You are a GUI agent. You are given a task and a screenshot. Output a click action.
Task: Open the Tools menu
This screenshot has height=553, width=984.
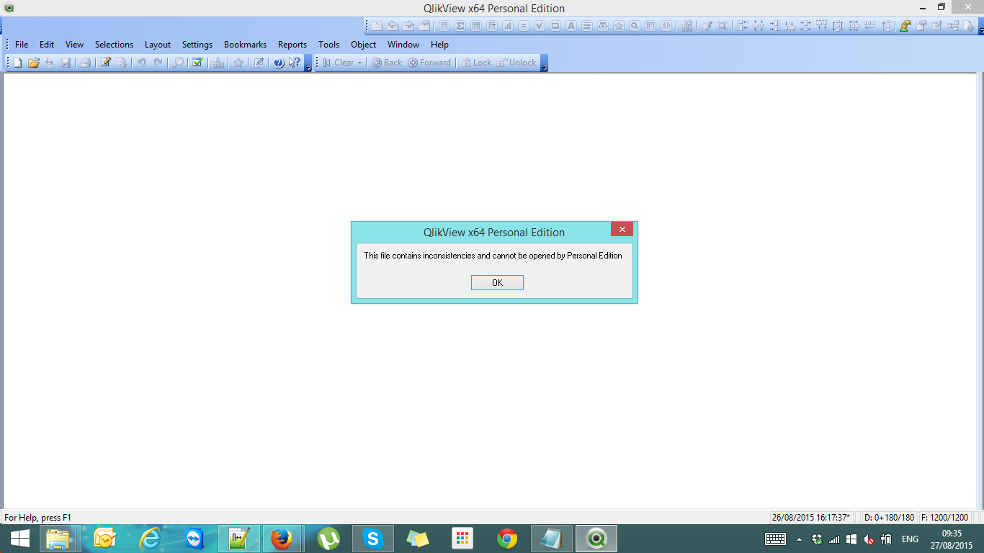[x=329, y=45]
